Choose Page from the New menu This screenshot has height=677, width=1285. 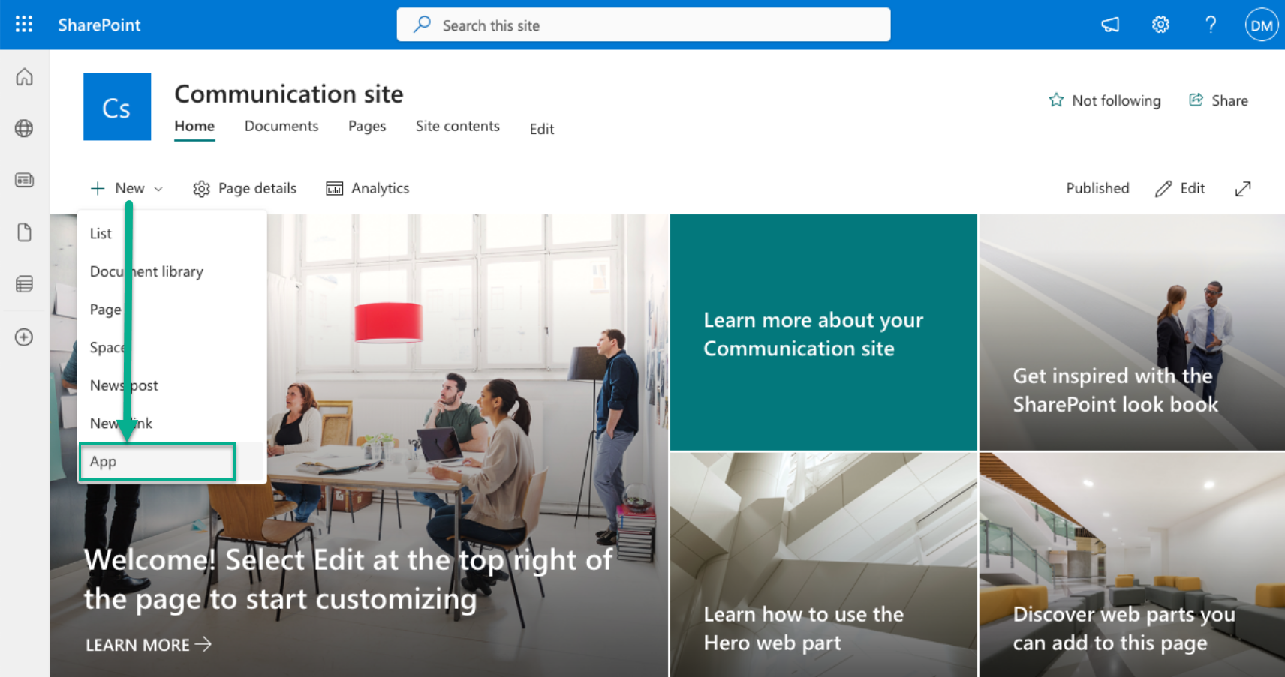172,310
